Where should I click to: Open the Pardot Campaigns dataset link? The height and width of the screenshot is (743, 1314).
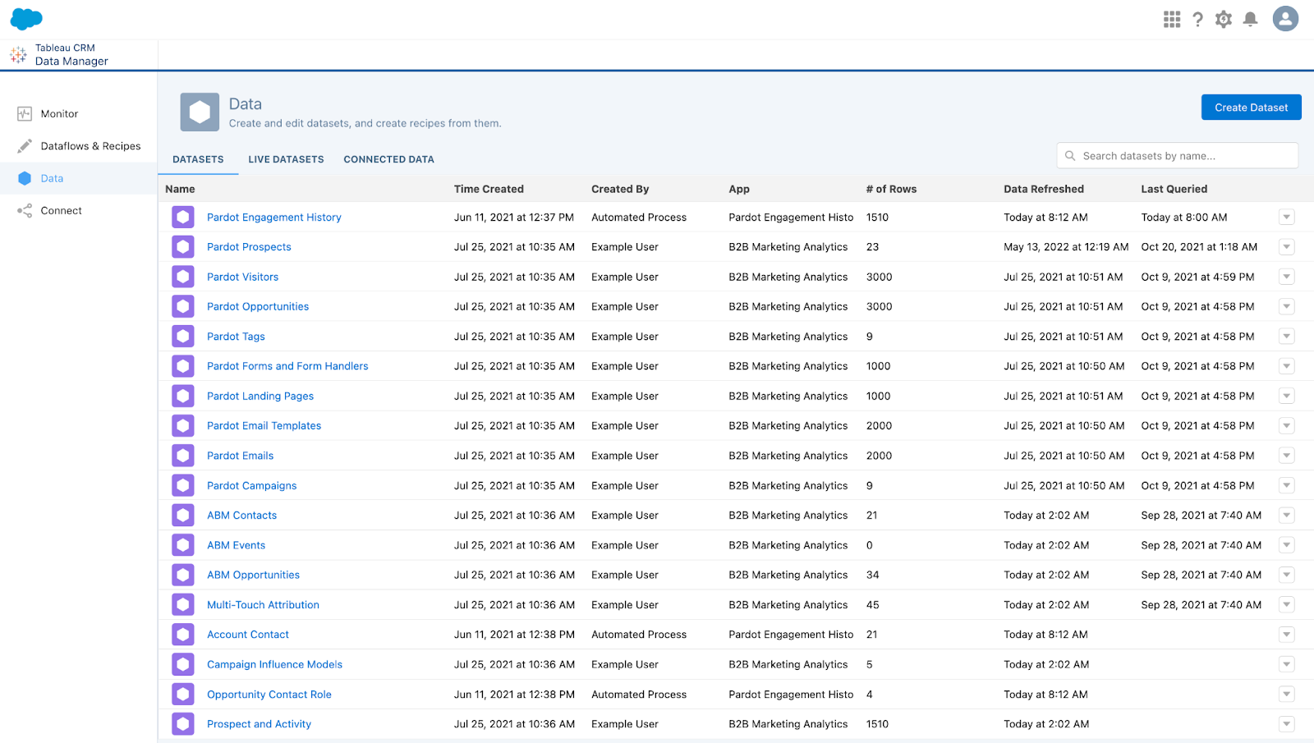[251, 486]
